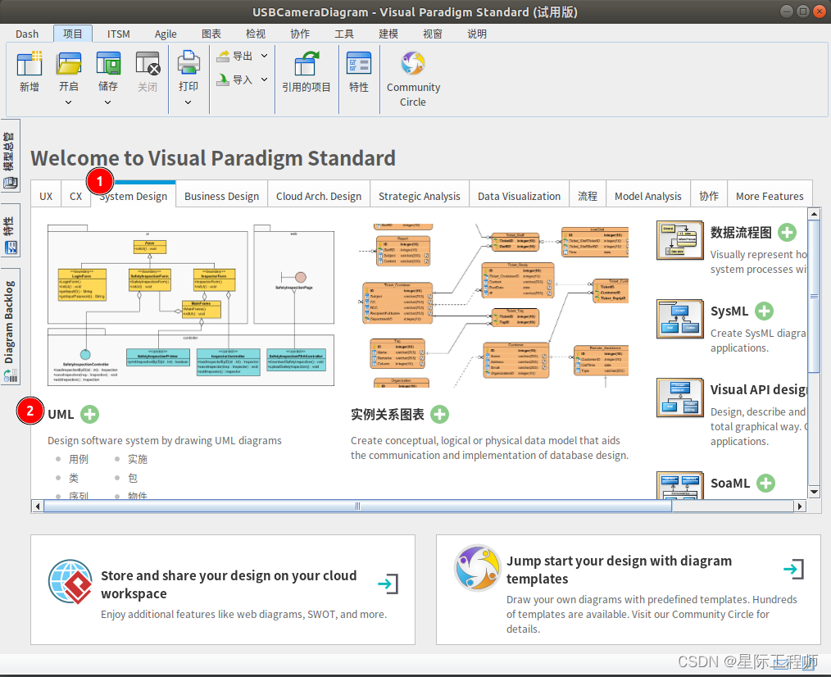Expand the 储存 dropdown arrow
The width and height of the screenshot is (831, 677).
107,102
